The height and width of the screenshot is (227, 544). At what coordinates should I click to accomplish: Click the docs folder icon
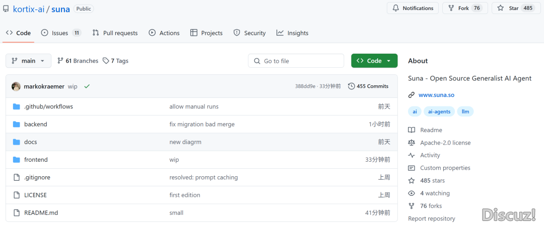coord(16,142)
